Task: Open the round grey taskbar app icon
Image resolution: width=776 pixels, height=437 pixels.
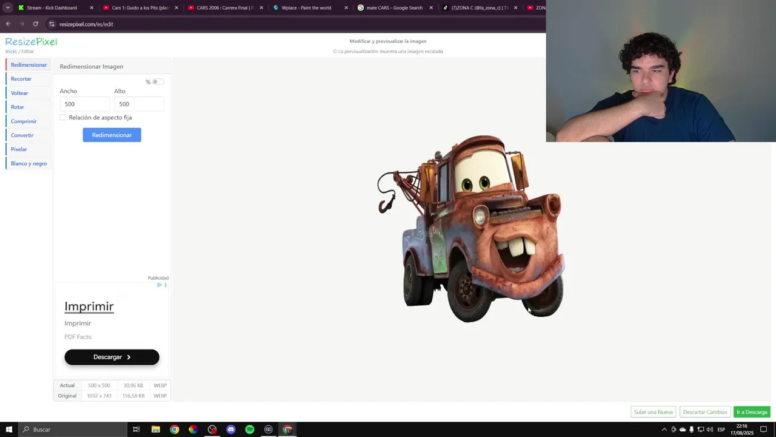Action: pyautogui.click(x=268, y=429)
